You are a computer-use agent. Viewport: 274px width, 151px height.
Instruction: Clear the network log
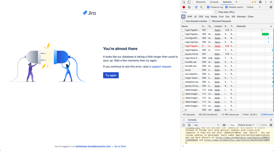pos(189,7)
